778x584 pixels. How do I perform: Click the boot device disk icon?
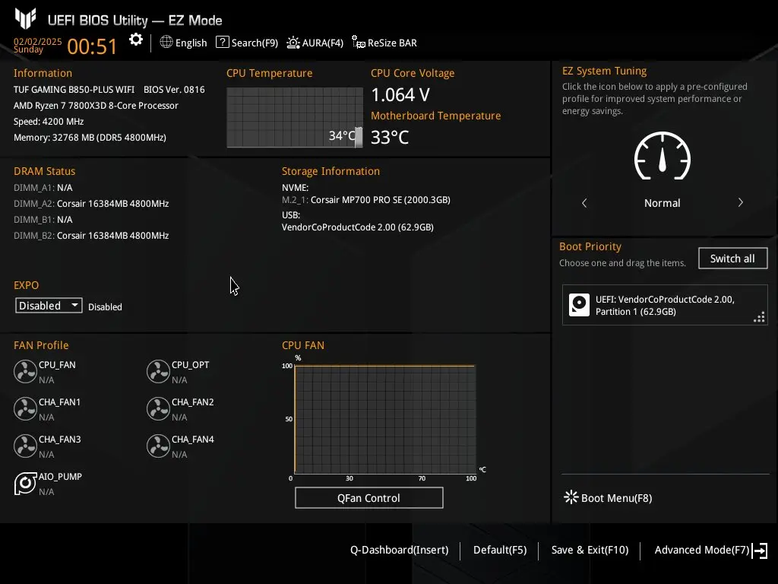579,305
